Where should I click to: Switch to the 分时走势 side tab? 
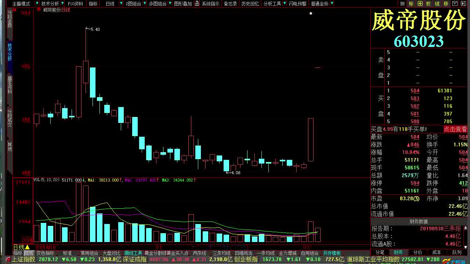(x=10, y=19)
